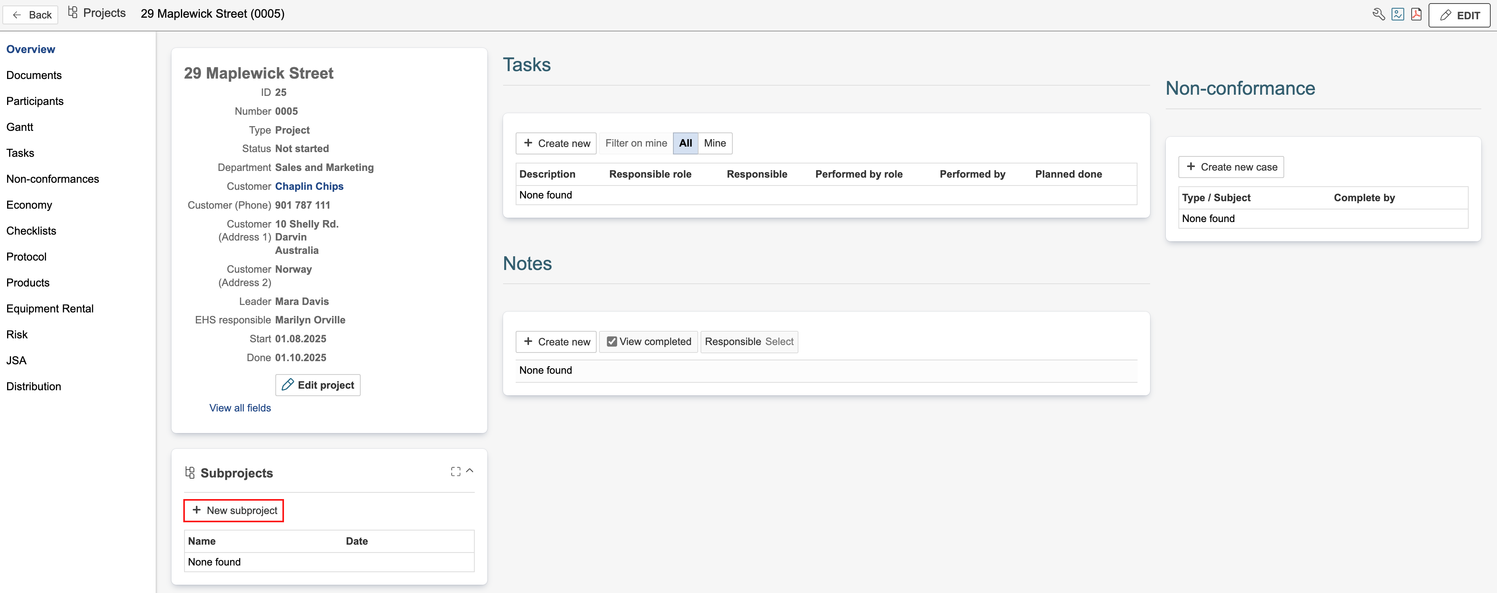The image size is (1497, 593).
Task: Expand all project fields via View all fields
Action: (x=240, y=408)
